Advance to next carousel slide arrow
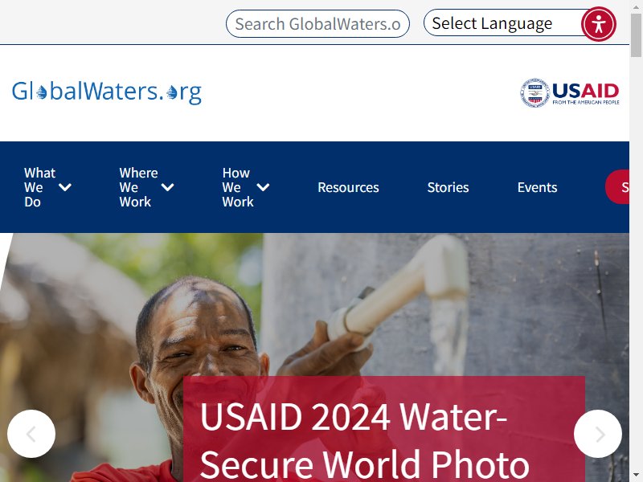643x482 pixels. tap(598, 434)
